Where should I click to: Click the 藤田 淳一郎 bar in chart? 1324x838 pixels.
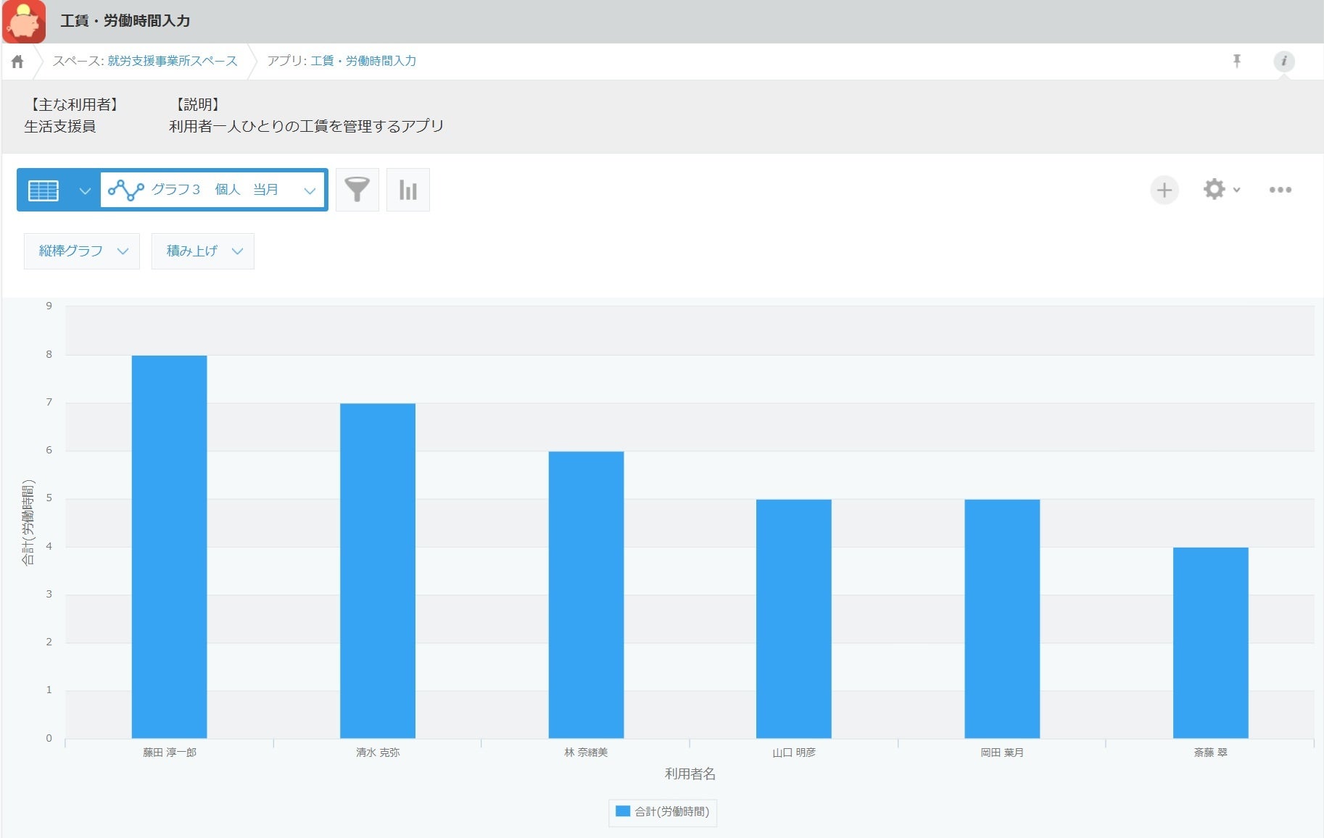point(169,547)
